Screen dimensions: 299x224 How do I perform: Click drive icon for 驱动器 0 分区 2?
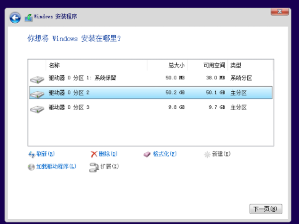pos(37,94)
